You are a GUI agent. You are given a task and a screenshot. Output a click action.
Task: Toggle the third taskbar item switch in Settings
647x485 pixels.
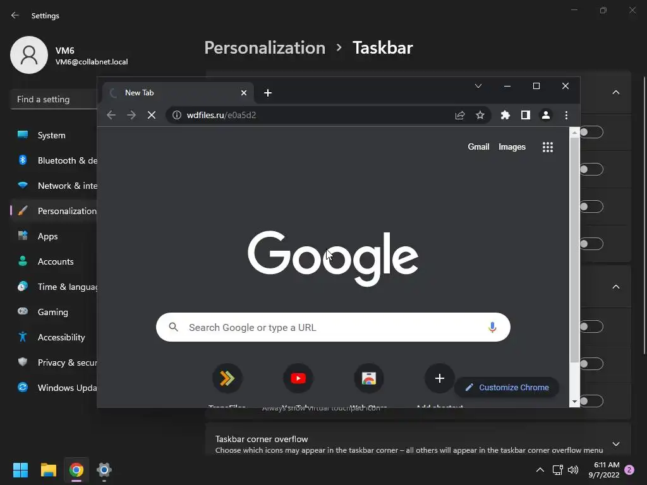coord(591,207)
